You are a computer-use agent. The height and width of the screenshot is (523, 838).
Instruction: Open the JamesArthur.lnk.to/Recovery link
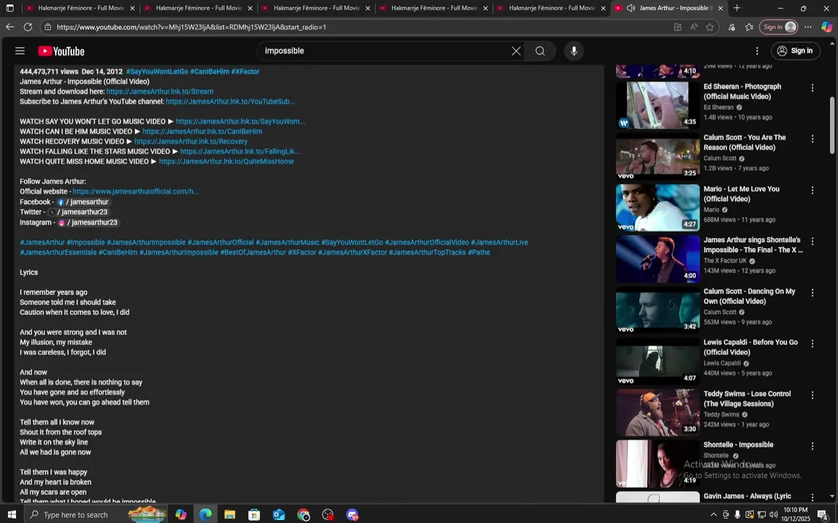tap(191, 142)
